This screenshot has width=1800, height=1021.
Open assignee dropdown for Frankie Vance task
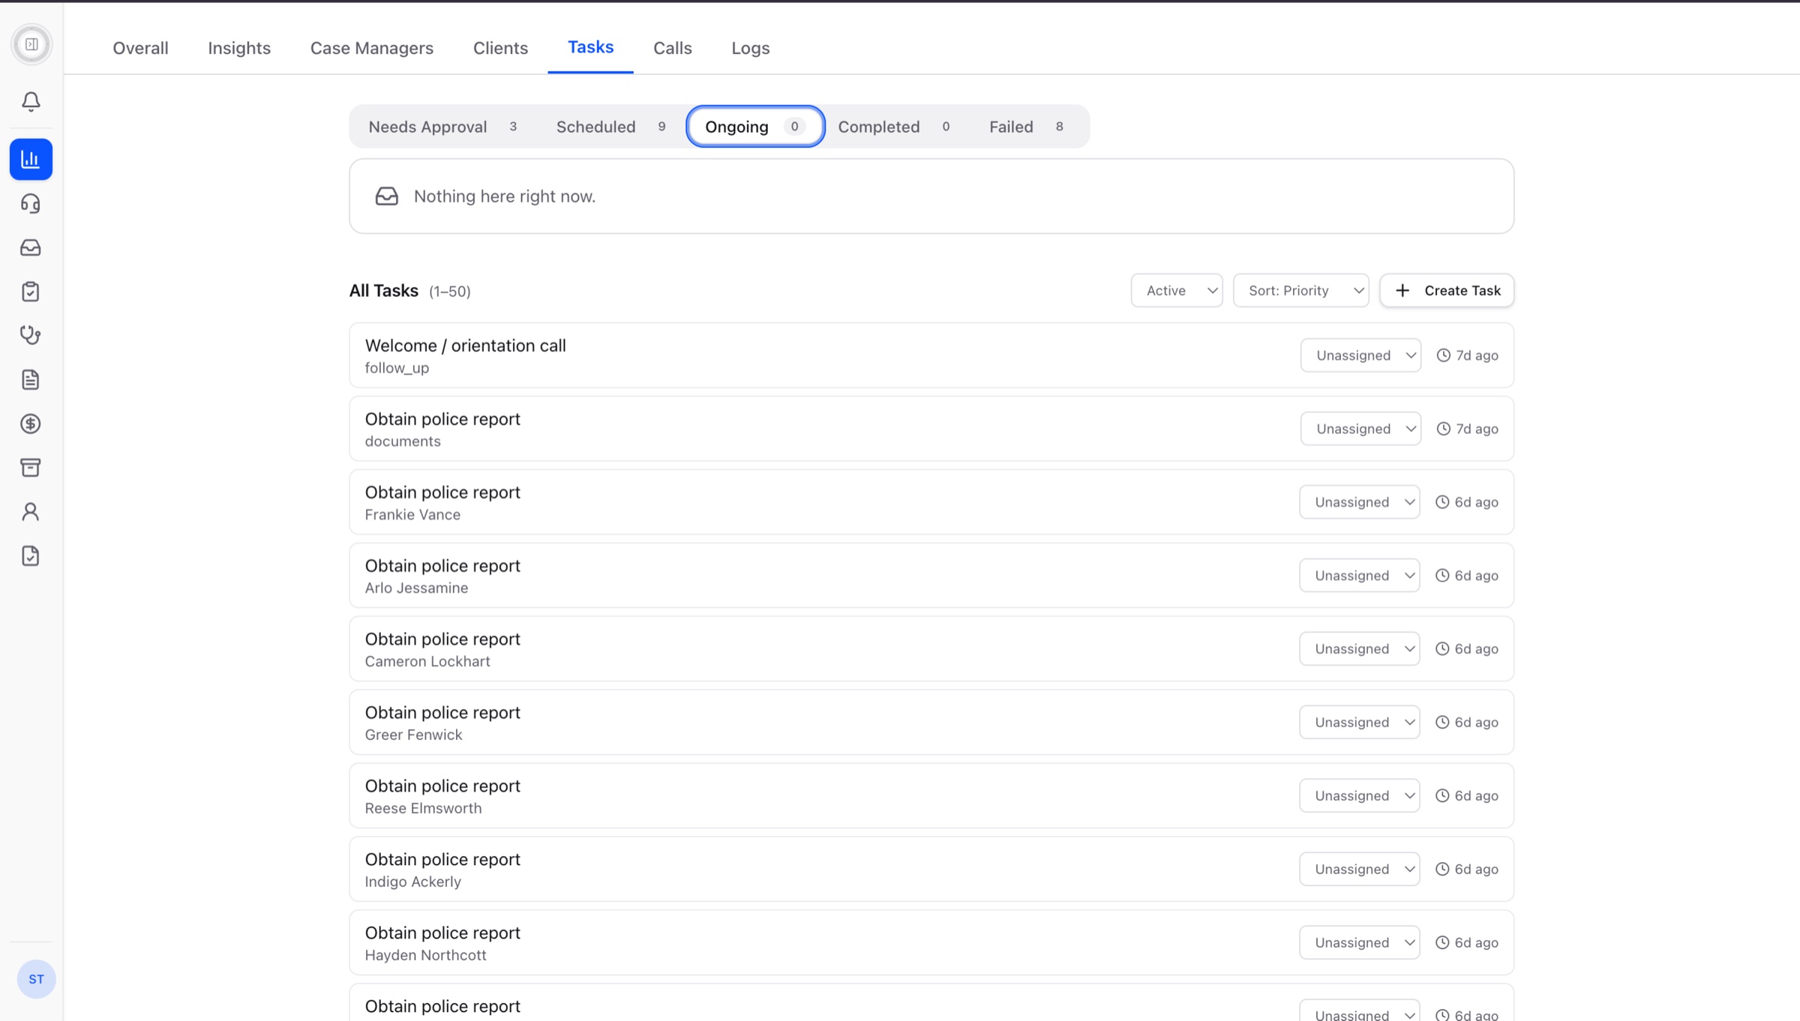point(1360,502)
